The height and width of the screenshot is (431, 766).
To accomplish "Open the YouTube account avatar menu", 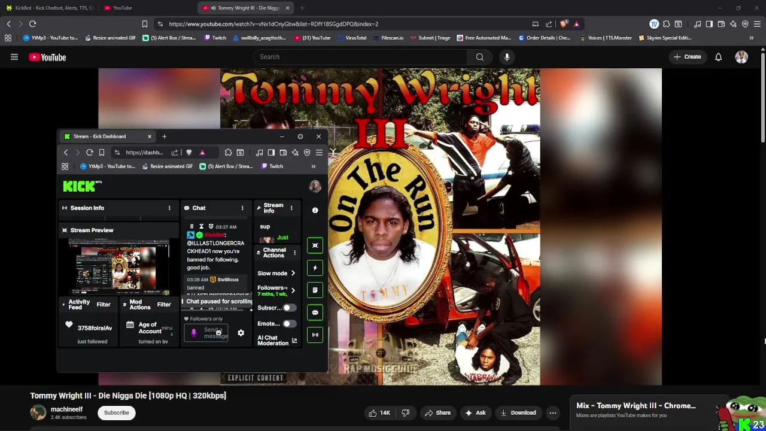I will 741,57.
